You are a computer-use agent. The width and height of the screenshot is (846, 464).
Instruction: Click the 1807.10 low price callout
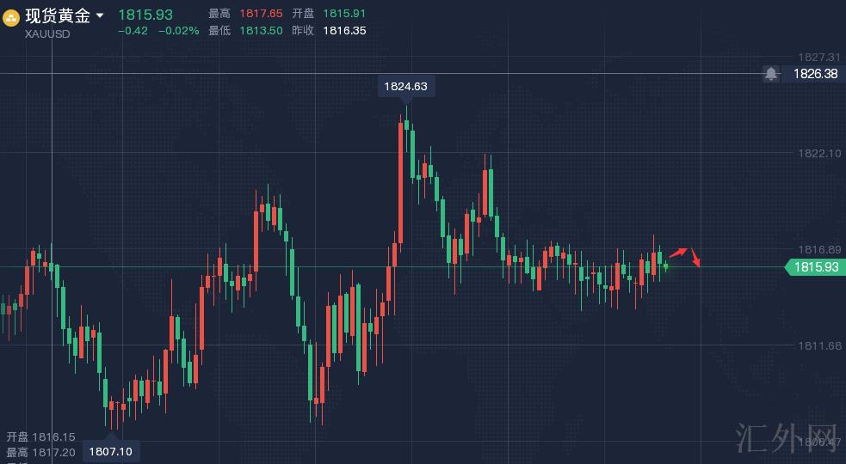pos(112,451)
